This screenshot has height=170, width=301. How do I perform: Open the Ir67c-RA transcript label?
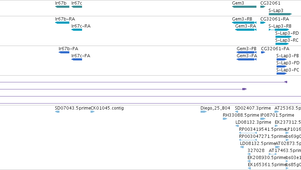click(81, 26)
